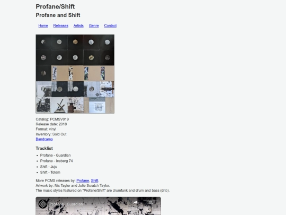This screenshot has width=286, height=215.
Task: Click the Tracklist heading
Action: click(x=44, y=148)
